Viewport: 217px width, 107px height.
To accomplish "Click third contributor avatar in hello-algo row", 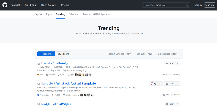I will coord(83,75).
